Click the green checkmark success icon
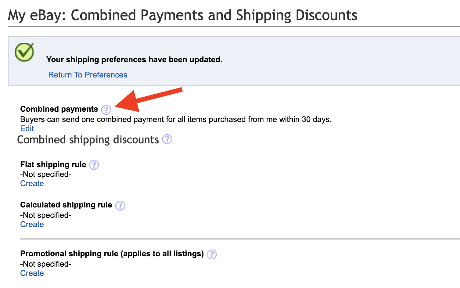The width and height of the screenshot is (460, 288). tap(24, 52)
